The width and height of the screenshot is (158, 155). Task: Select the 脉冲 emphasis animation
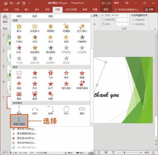(x=19, y=28)
